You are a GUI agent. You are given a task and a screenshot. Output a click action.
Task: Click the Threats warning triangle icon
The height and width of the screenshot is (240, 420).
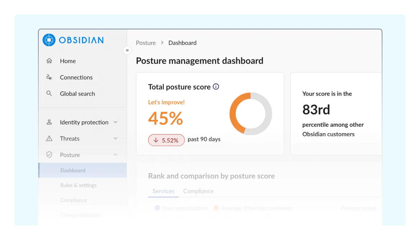[x=49, y=138]
